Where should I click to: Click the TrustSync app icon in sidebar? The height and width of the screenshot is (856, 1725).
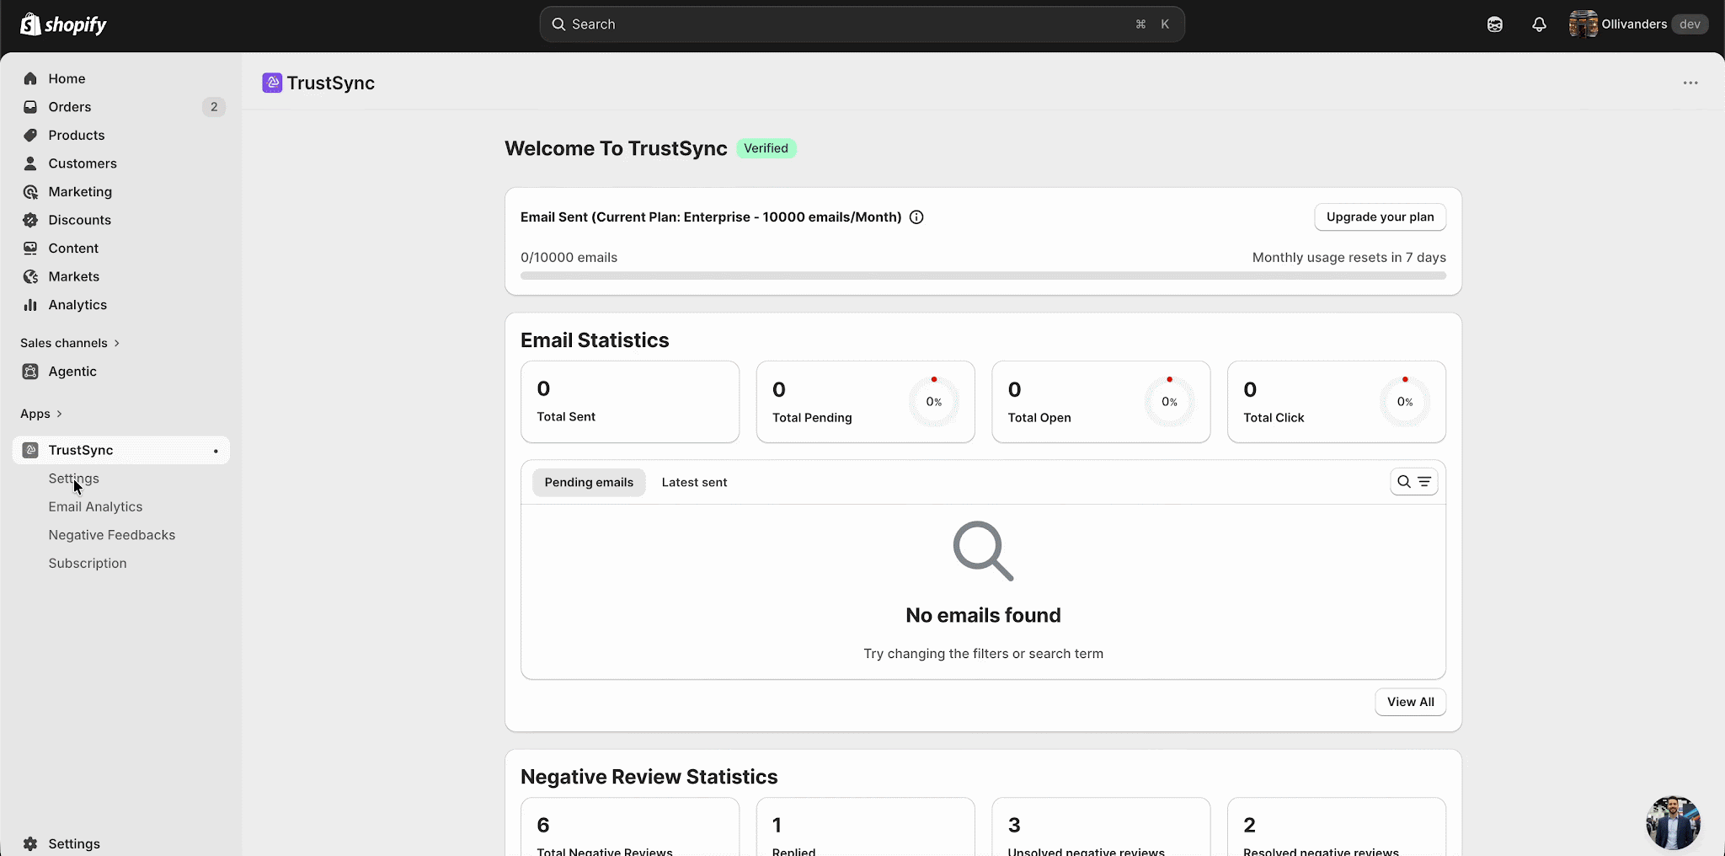coord(30,450)
